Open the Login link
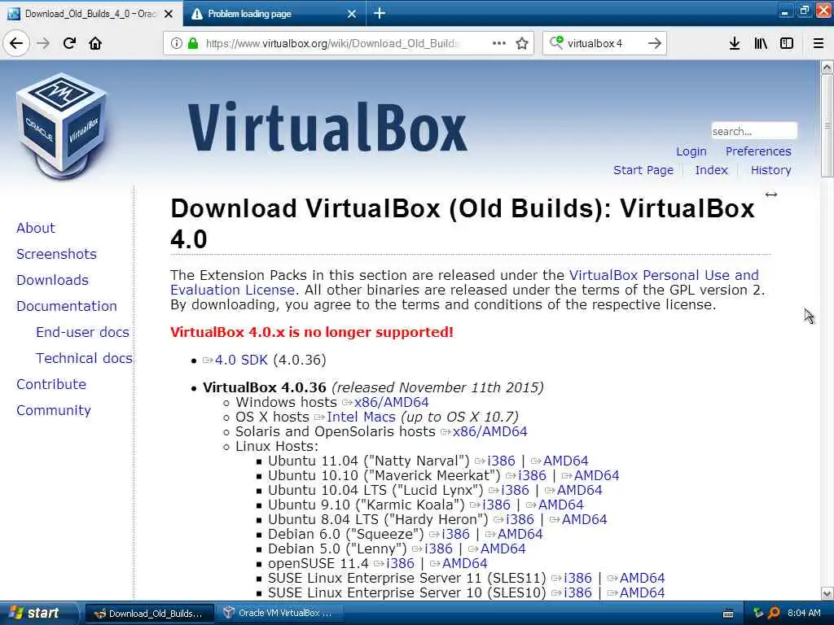Viewport: 834px width, 625px height. coord(691,151)
